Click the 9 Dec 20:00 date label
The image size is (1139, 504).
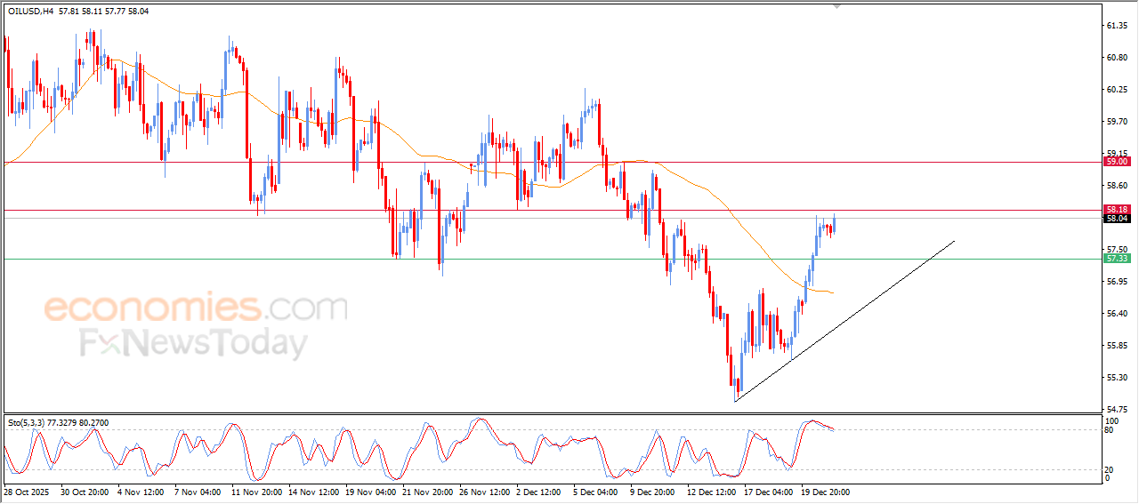point(653,491)
